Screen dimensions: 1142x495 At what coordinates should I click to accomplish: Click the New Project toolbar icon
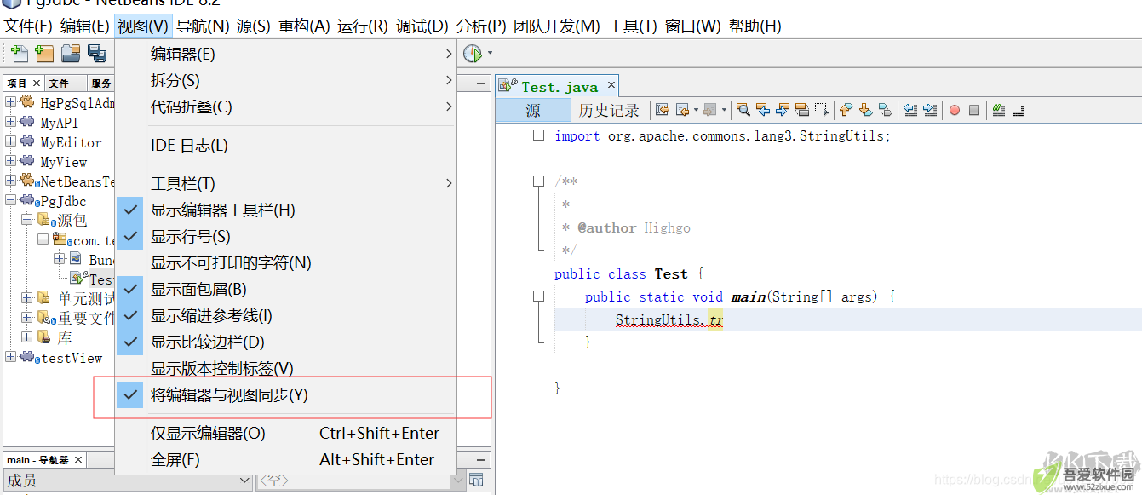44,54
